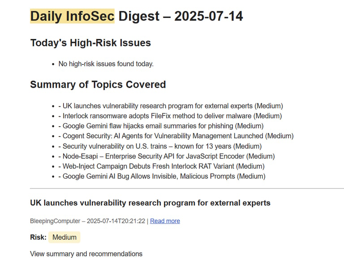Open the Read more link
The image size is (344, 260).
pos(165,221)
